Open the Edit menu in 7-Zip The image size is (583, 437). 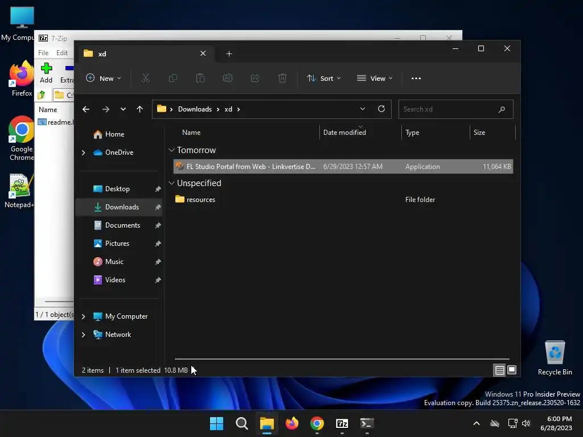point(61,53)
